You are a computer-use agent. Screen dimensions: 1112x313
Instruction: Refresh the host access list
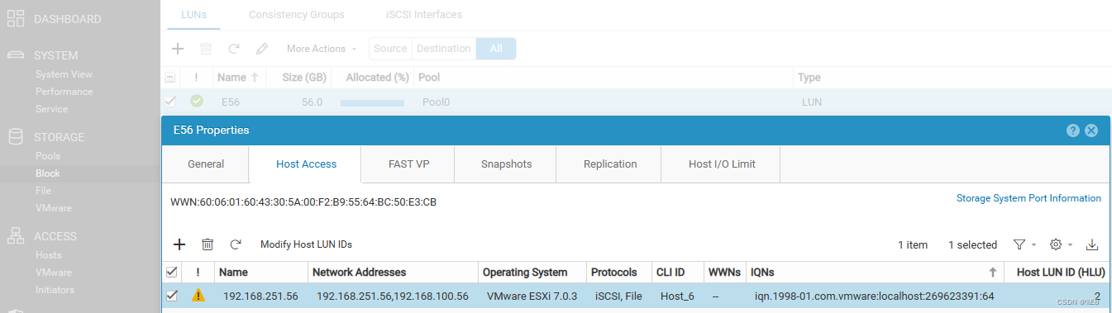pyautogui.click(x=236, y=244)
